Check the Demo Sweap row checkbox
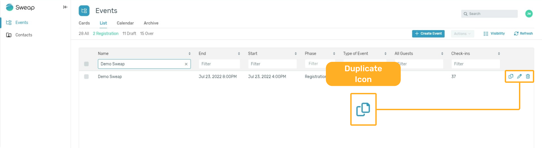 [x=86, y=77]
